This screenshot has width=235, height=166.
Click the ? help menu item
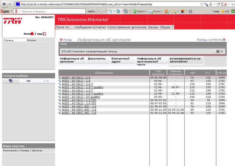pyautogui.click(x=172, y=27)
